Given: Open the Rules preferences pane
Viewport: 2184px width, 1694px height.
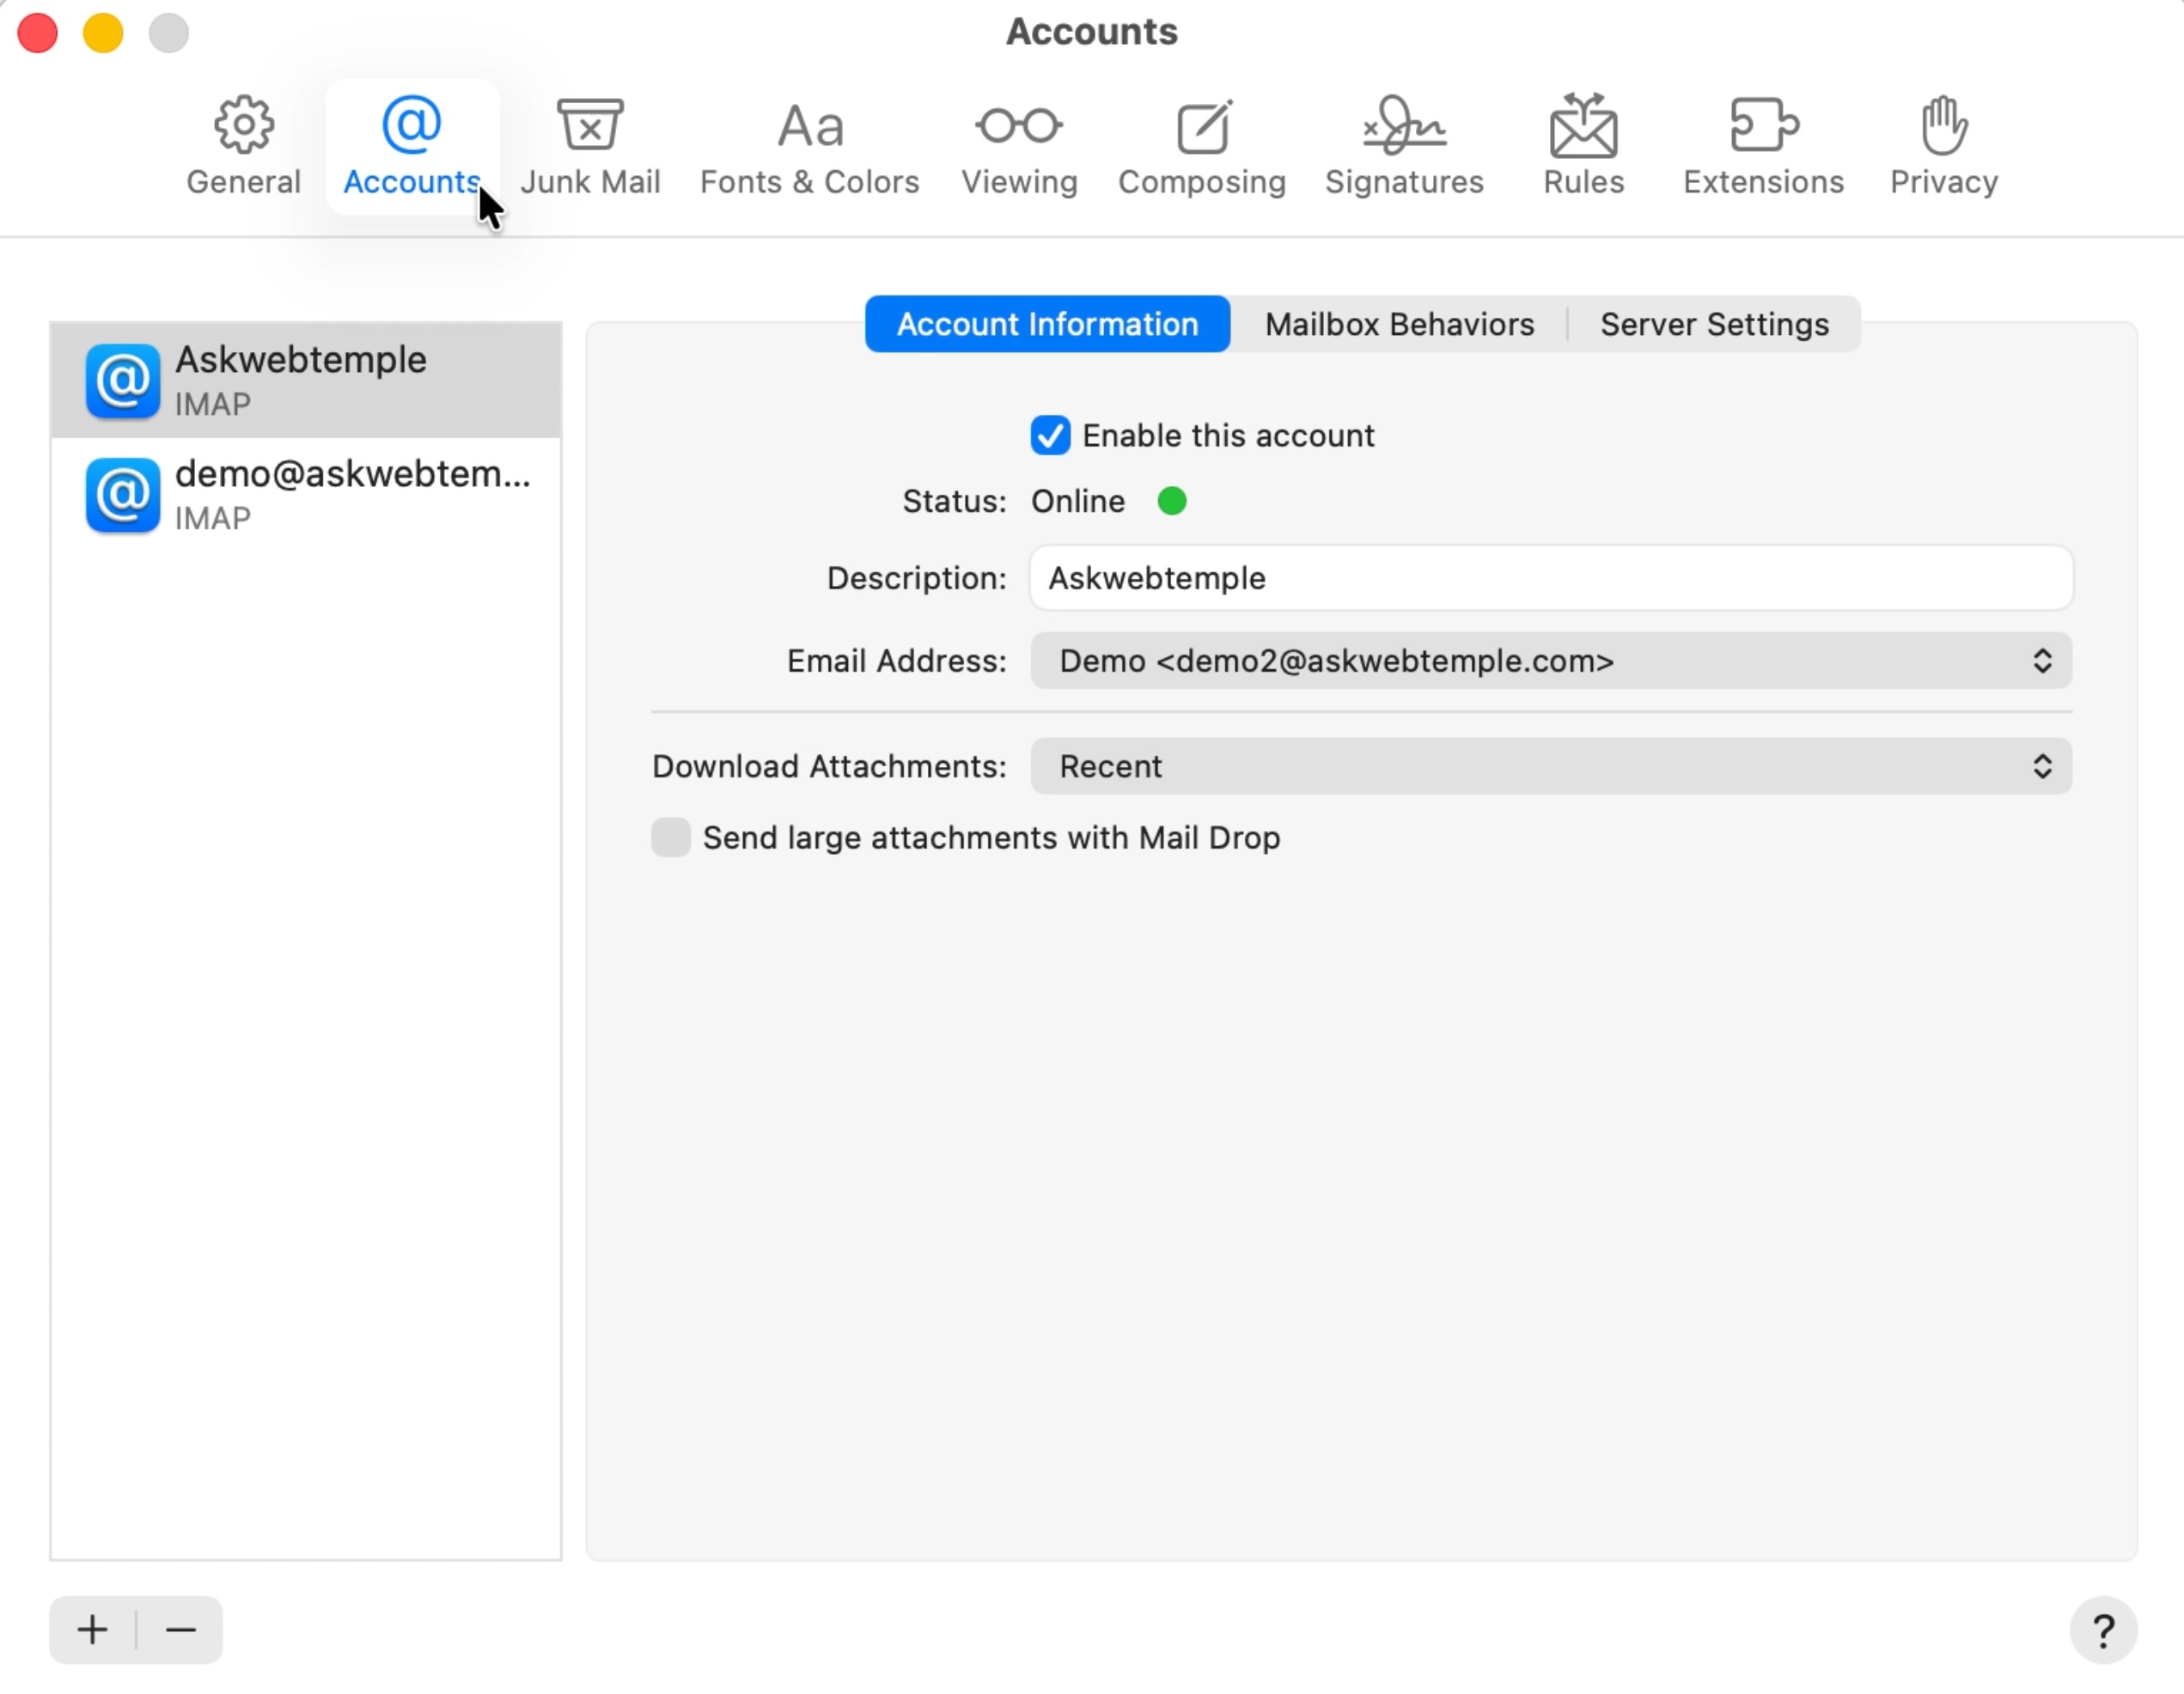Looking at the screenshot, I should pos(1583,147).
